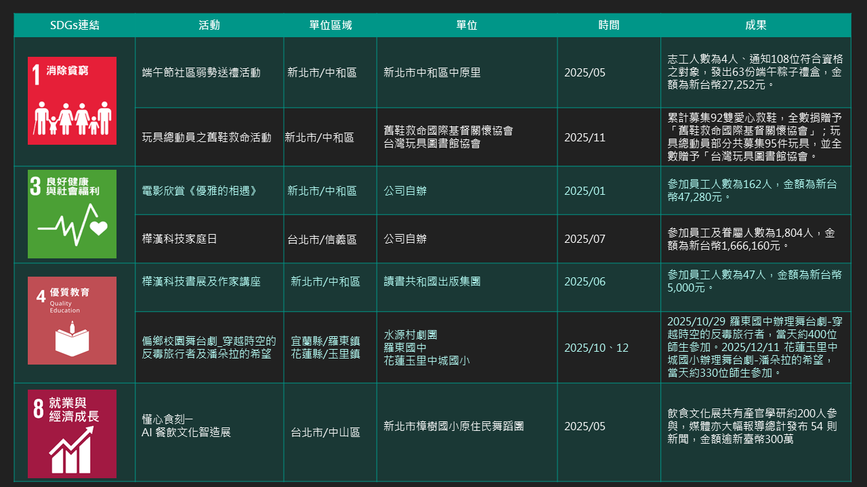Select the 新北市樟樹國小原住民舞蹈團 unit cell
The image size is (867, 487).
pos(453,426)
